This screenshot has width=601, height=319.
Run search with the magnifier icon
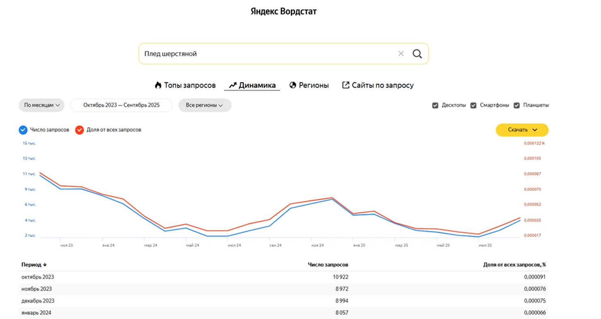coord(417,53)
